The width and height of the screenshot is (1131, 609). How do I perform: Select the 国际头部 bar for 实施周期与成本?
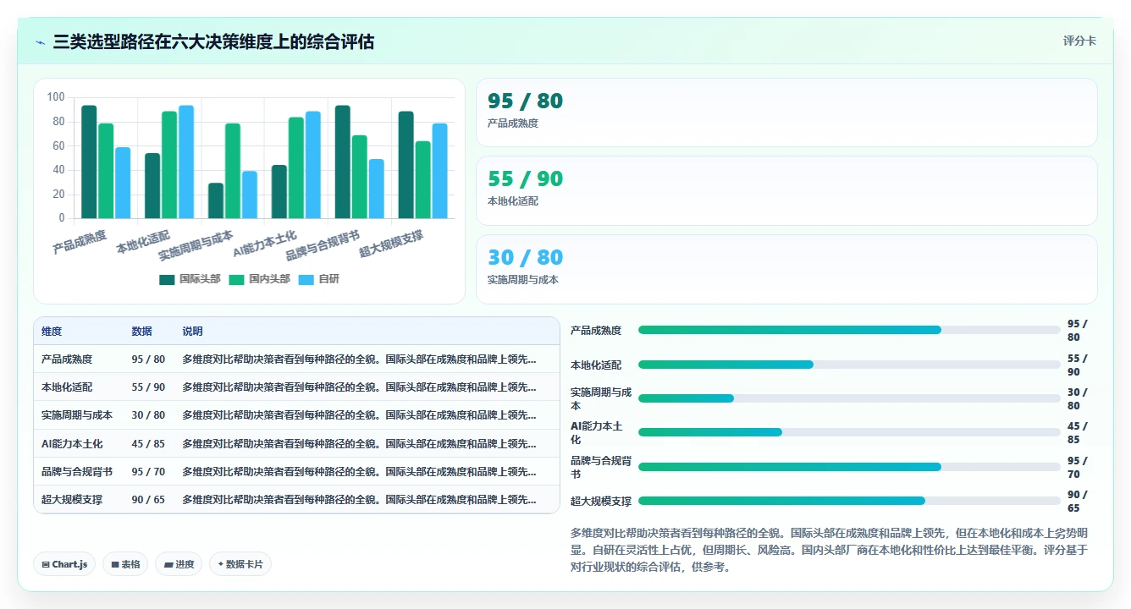(216, 200)
